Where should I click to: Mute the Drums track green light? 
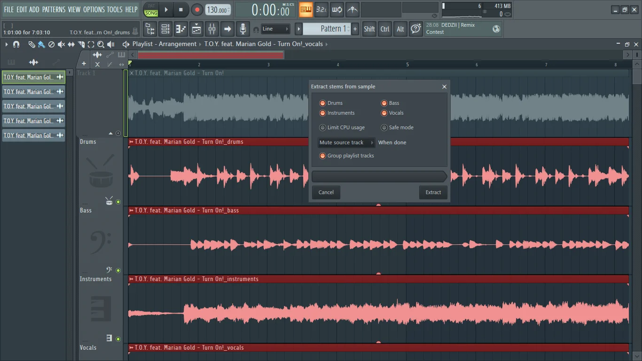pos(118,202)
